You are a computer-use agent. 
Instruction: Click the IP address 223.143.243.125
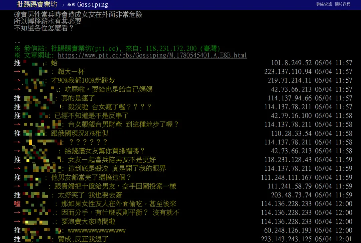286,239
